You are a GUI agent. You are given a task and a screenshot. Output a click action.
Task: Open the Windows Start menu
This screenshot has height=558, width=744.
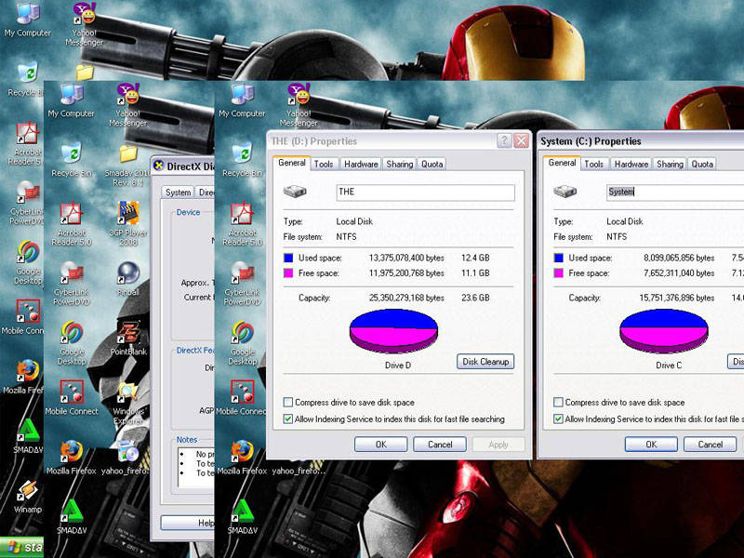pyautogui.click(x=21, y=547)
